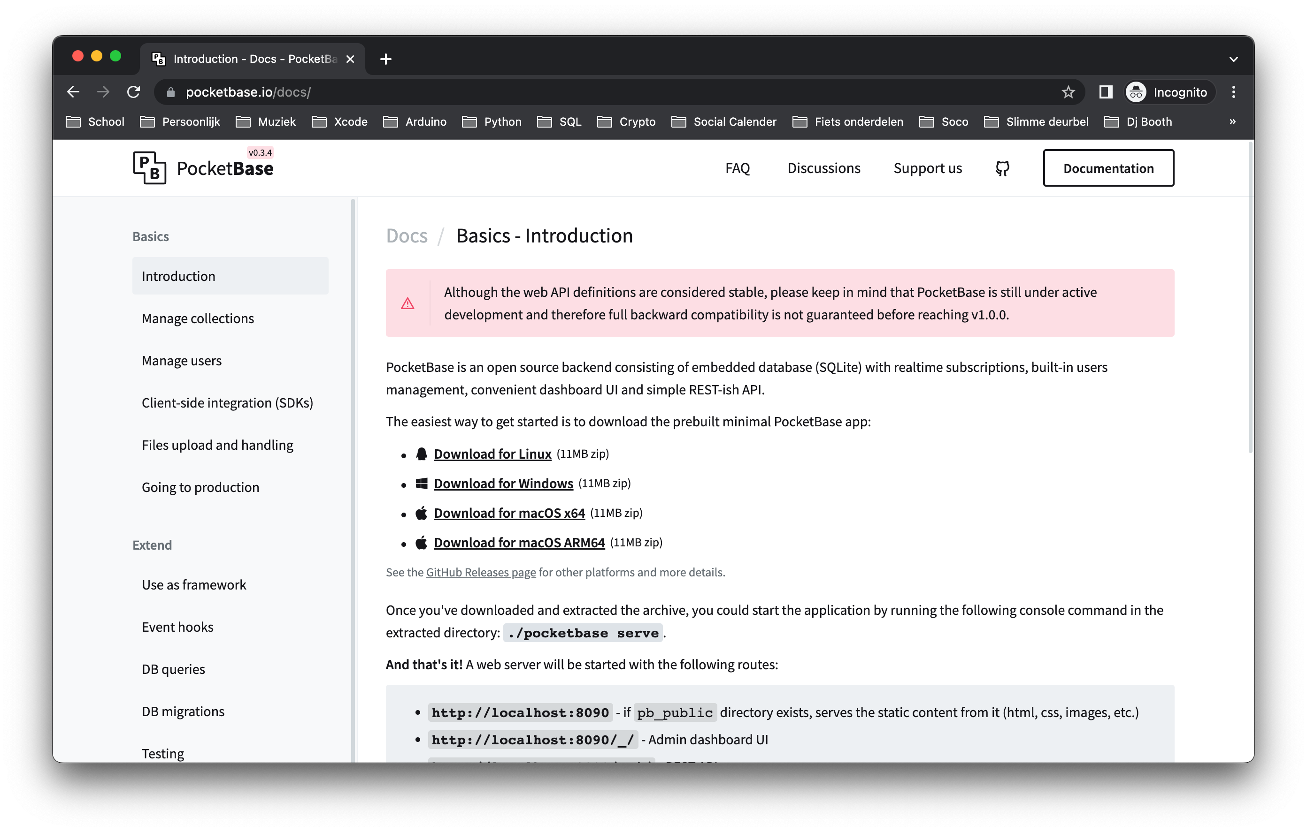1307x832 pixels.
Task: Open the GitHub icon in the header
Action: pyautogui.click(x=1002, y=168)
